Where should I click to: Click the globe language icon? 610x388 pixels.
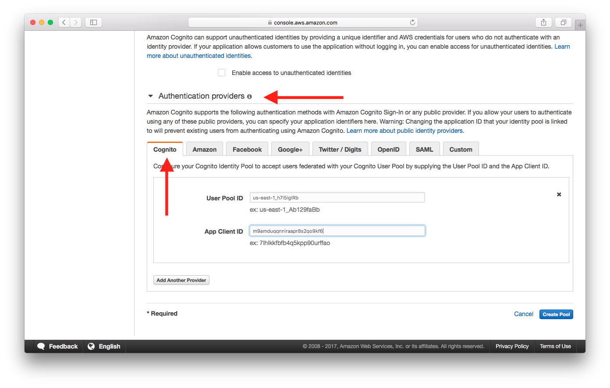(91, 346)
